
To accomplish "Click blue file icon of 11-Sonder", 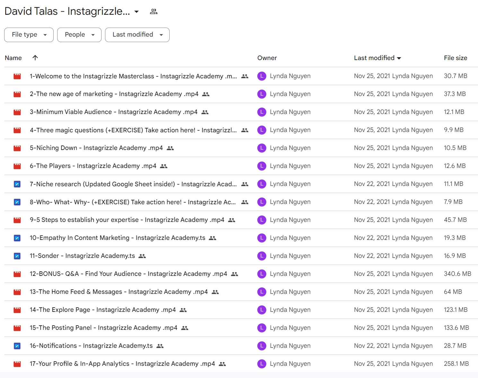I will [17, 256].
